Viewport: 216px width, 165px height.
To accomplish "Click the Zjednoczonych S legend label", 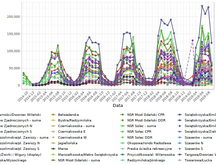I will click(16, 132).
